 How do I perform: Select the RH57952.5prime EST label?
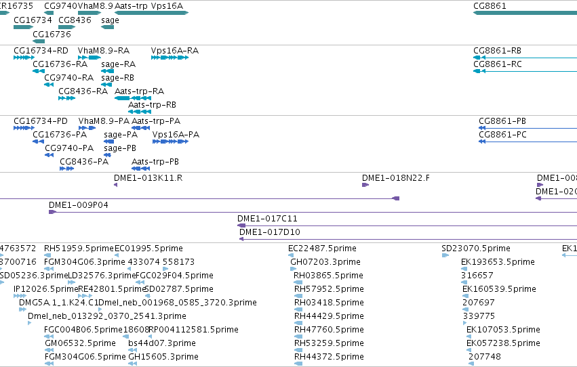point(329,289)
